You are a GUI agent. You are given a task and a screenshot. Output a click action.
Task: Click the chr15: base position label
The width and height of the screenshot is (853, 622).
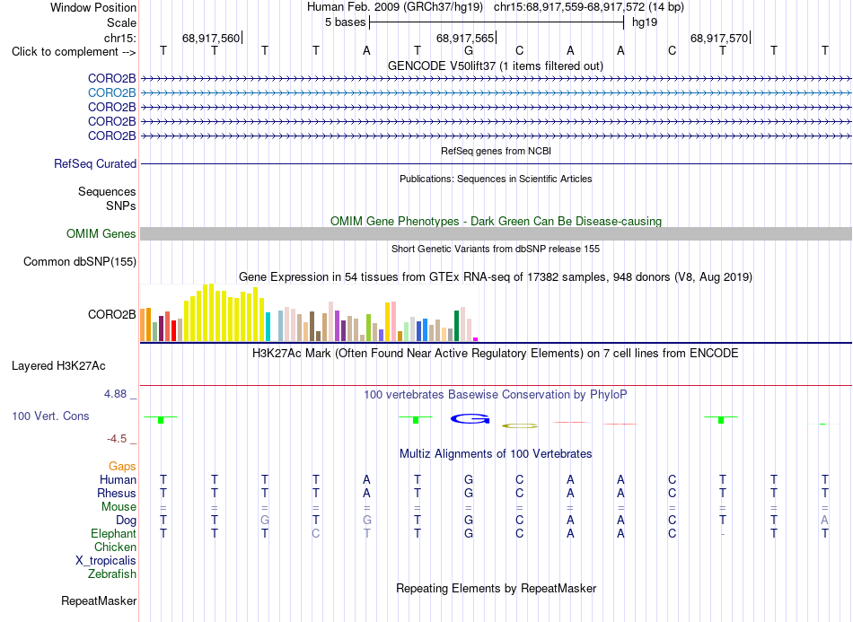[x=119, y=38]
